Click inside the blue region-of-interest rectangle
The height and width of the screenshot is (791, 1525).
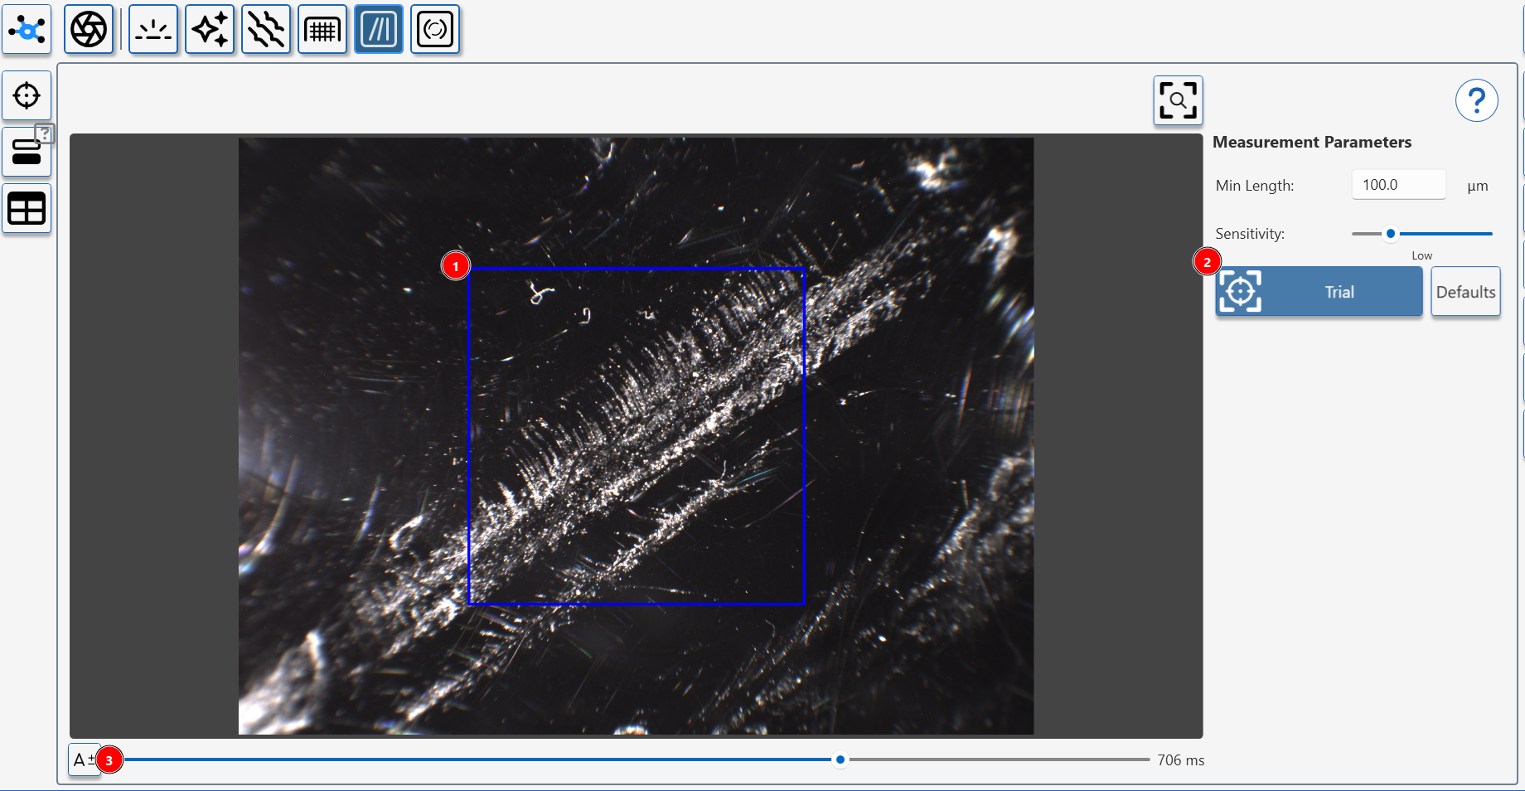[637, 436]
